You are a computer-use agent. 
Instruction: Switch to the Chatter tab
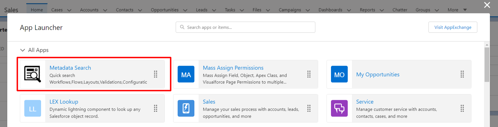point(400,10)
